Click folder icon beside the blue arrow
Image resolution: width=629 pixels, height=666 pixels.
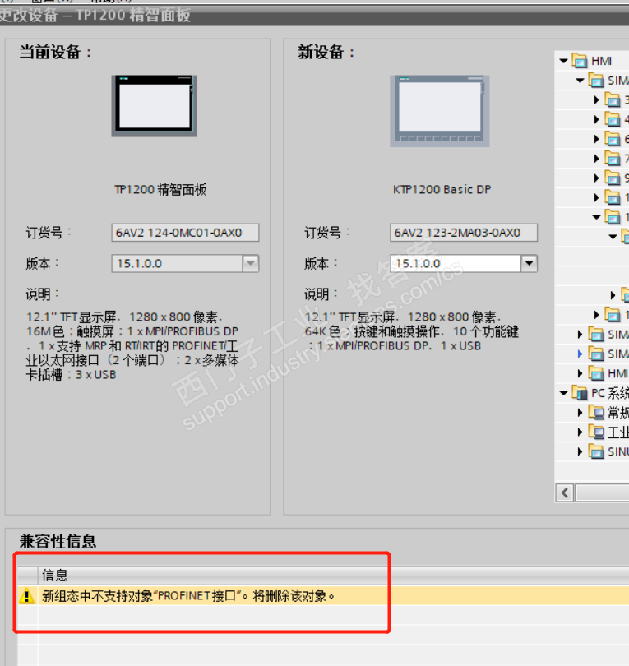click(596, 354)
